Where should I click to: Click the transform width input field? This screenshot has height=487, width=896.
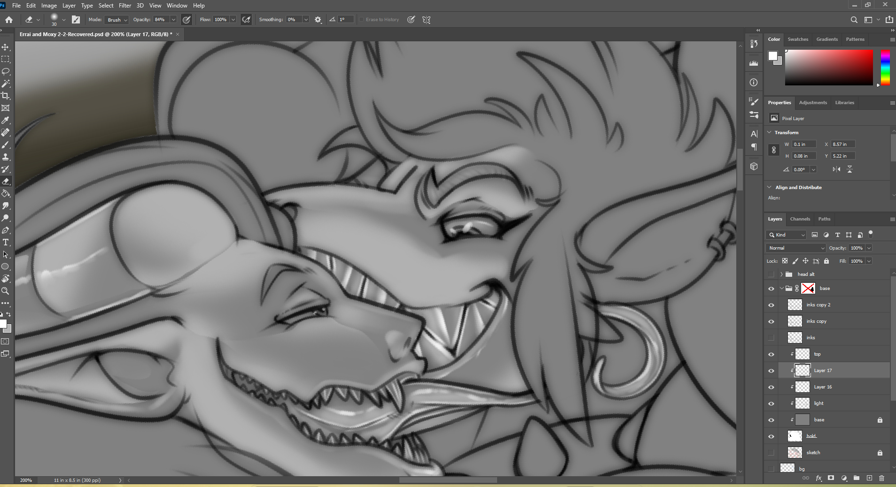pyautogui.click(x=804, y=145)
